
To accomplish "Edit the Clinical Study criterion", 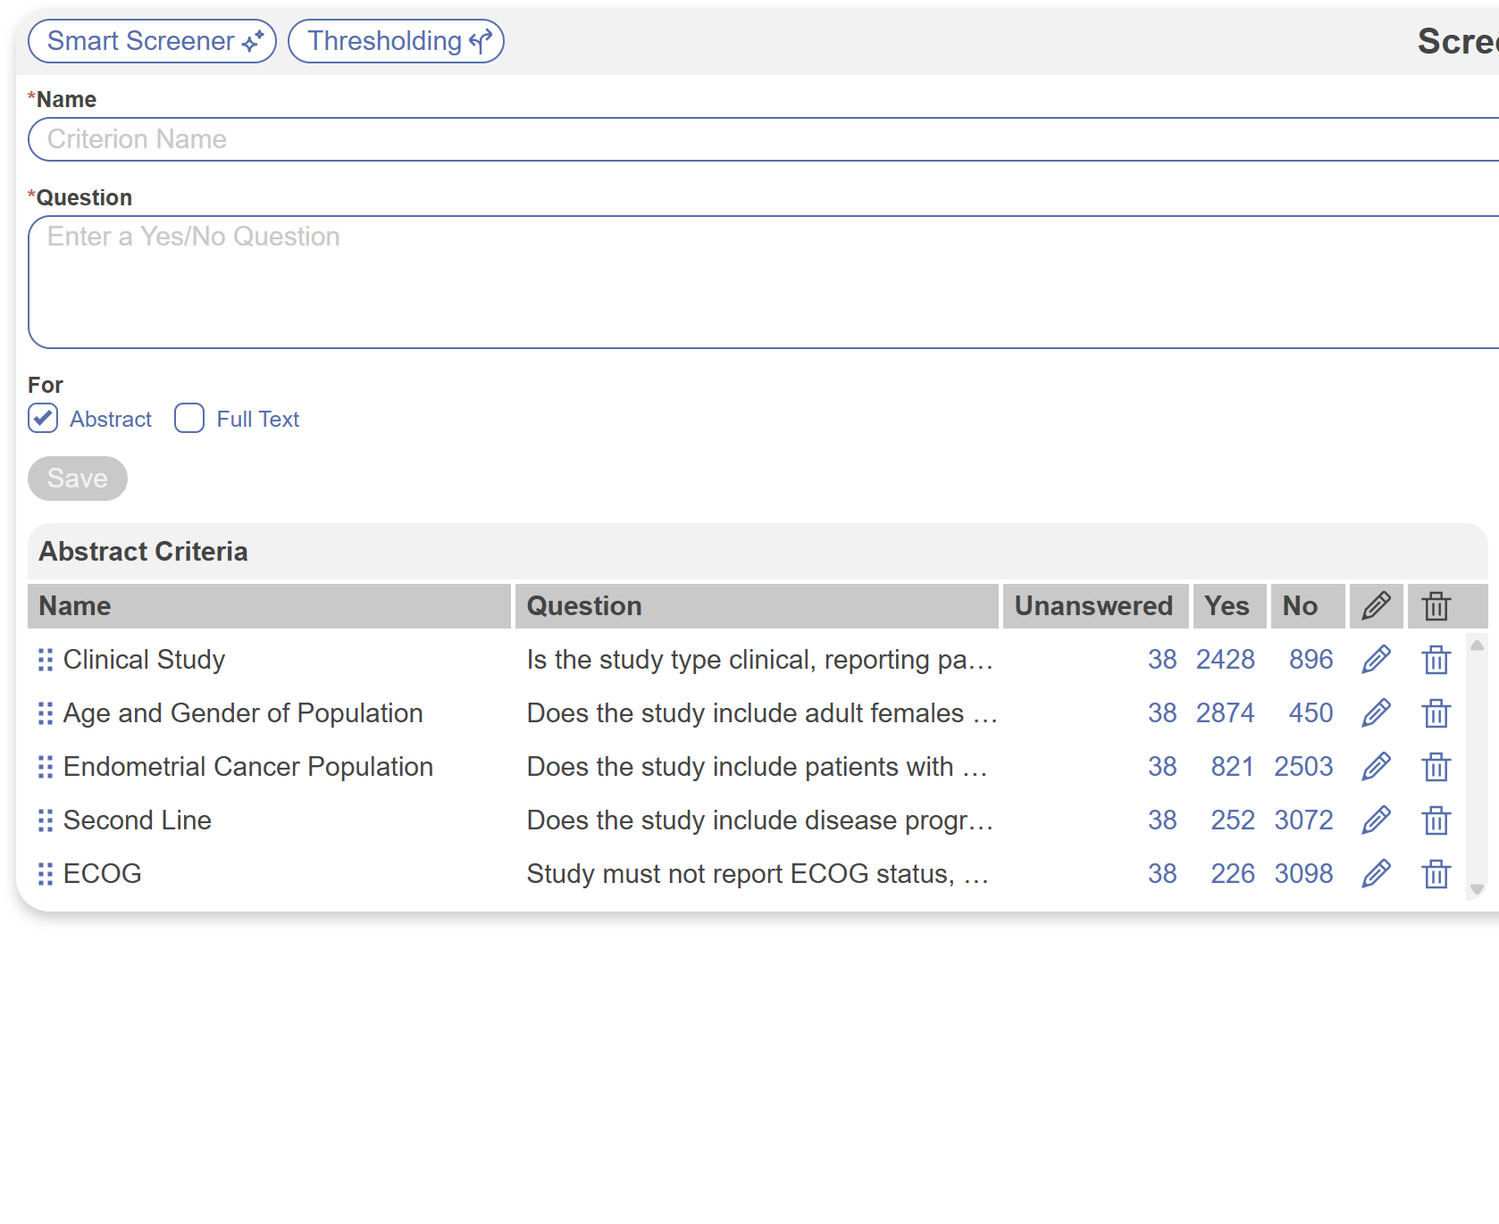I will pos(1376,660).
